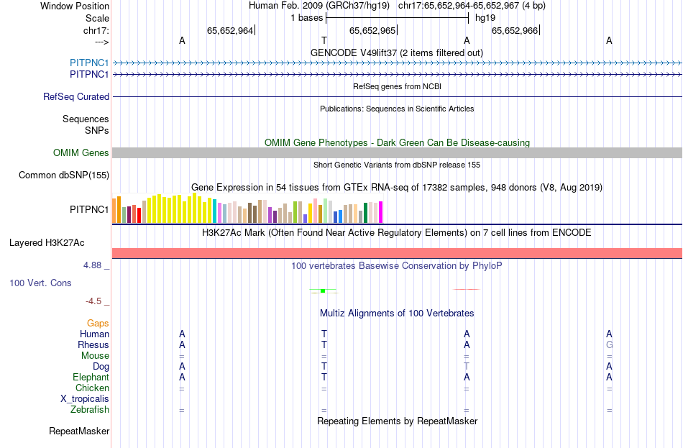Click the 65,652,966 ruler position
Screen dimensions: 683x448
[x=515, y=30]
